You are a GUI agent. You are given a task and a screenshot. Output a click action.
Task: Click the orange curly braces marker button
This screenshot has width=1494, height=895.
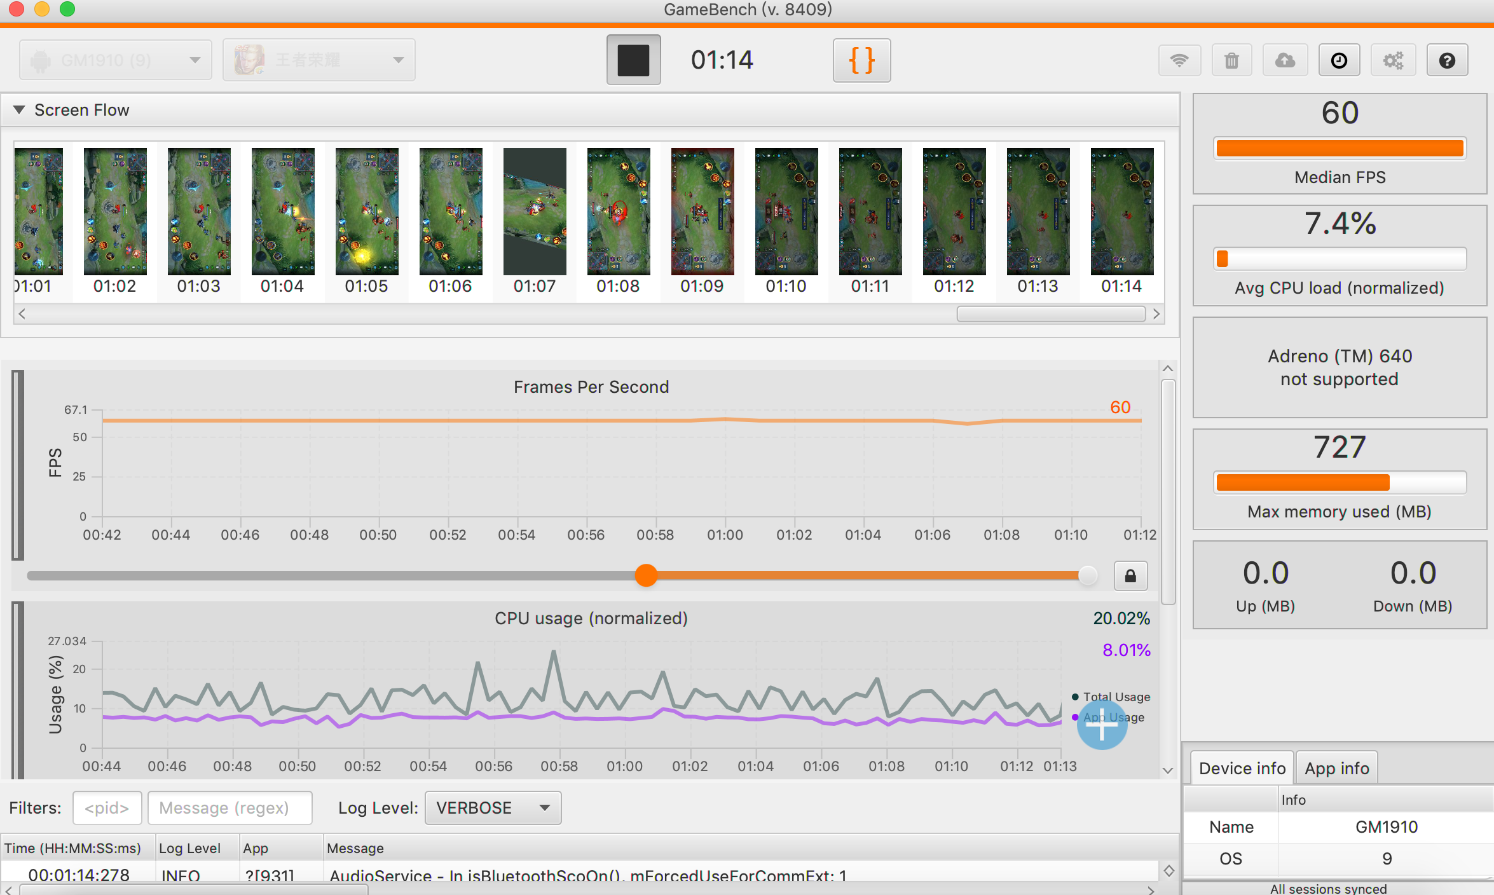coord(861,60)
